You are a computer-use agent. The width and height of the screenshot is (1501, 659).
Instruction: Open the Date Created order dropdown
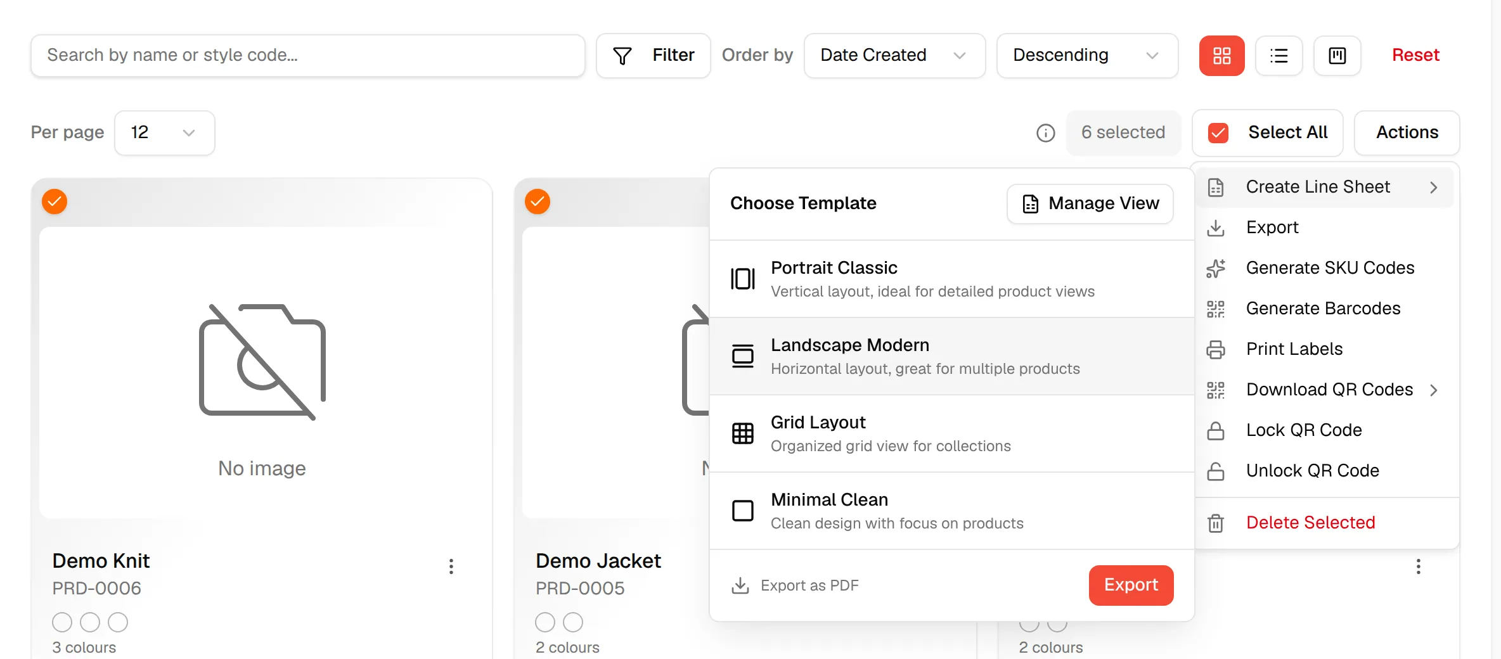click(894, 56)
